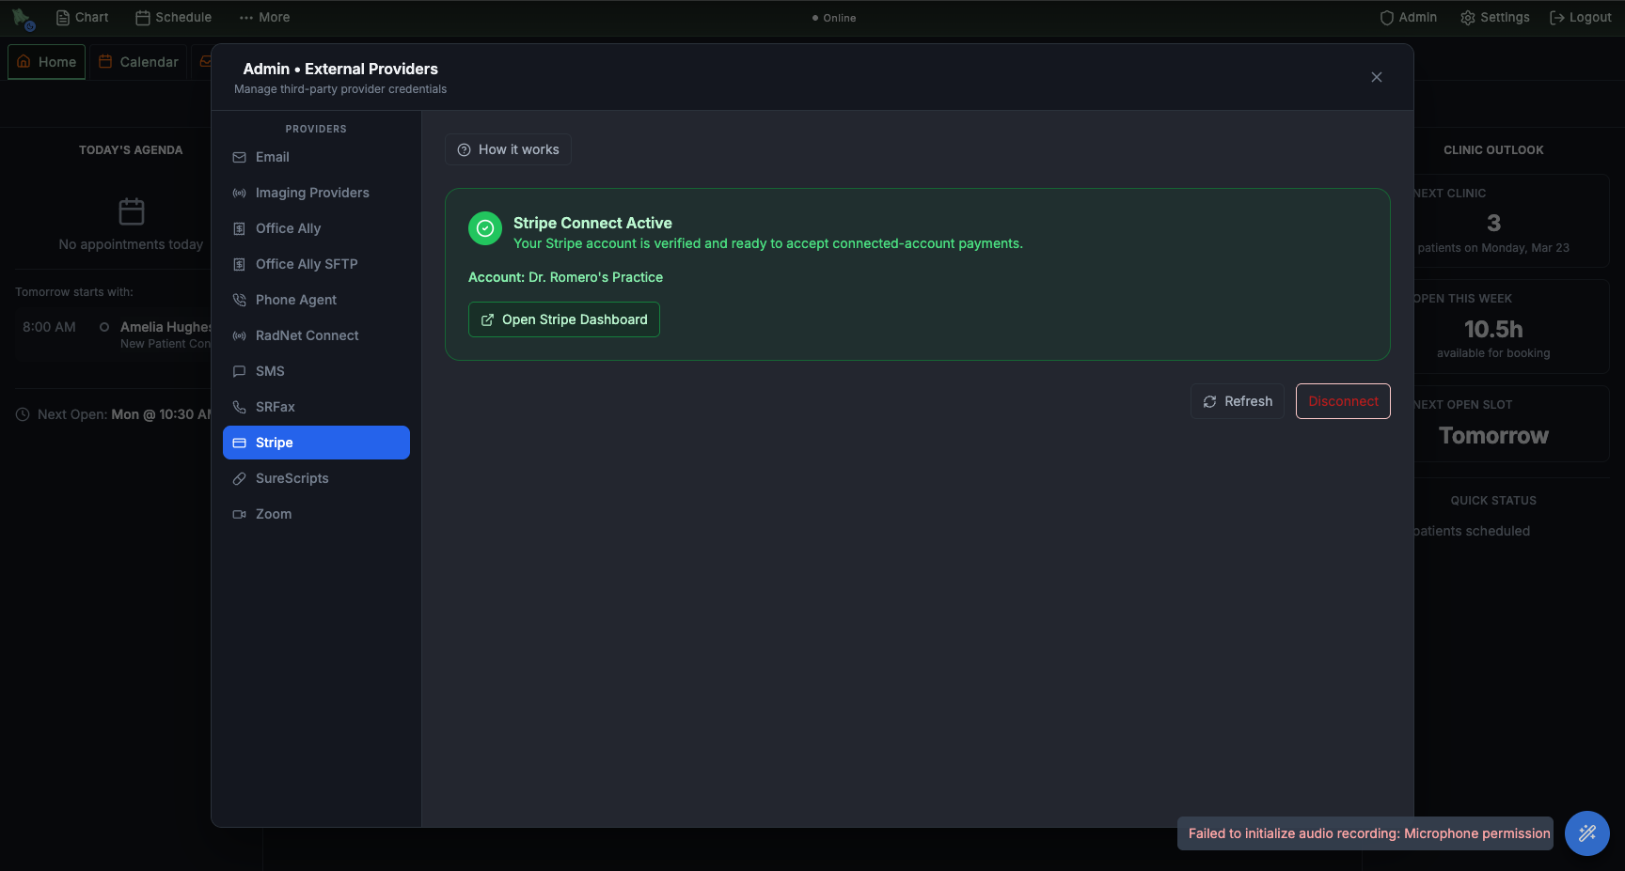Select the Phone Agent provider
The height and width of the screenshot is (871, 1625).
point(316,300)
